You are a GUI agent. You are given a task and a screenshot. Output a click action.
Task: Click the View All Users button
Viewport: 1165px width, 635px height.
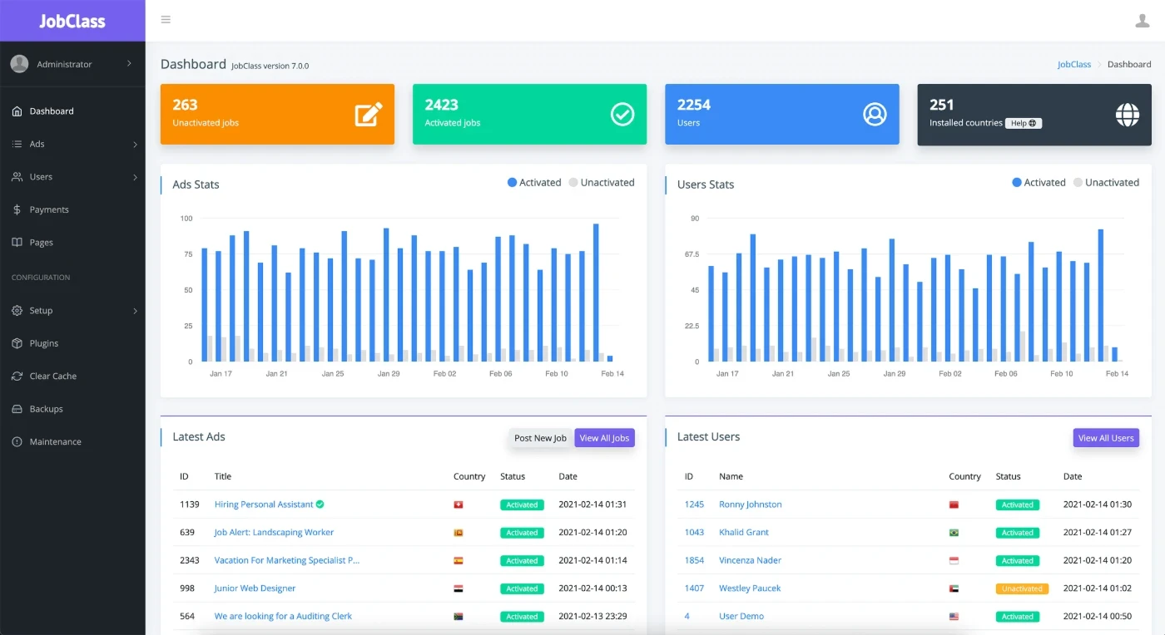pos(1105,438)
